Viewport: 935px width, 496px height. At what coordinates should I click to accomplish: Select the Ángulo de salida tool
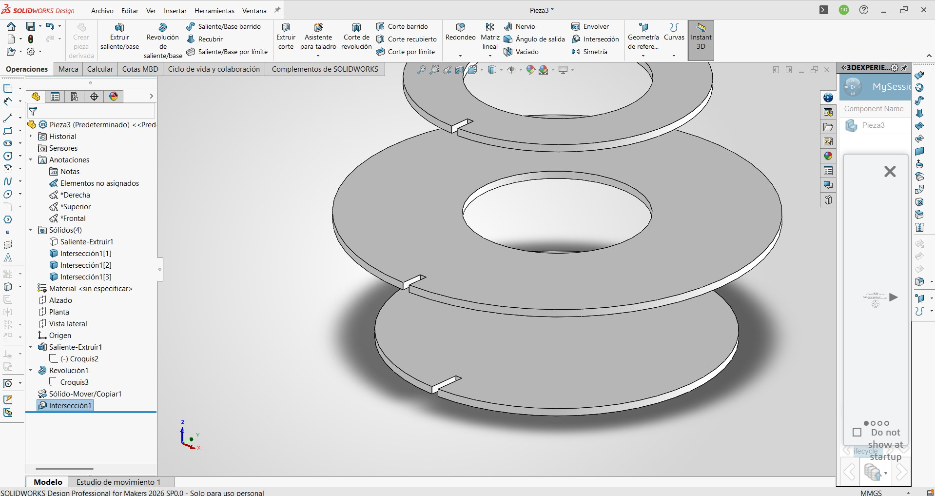point(534,39)
